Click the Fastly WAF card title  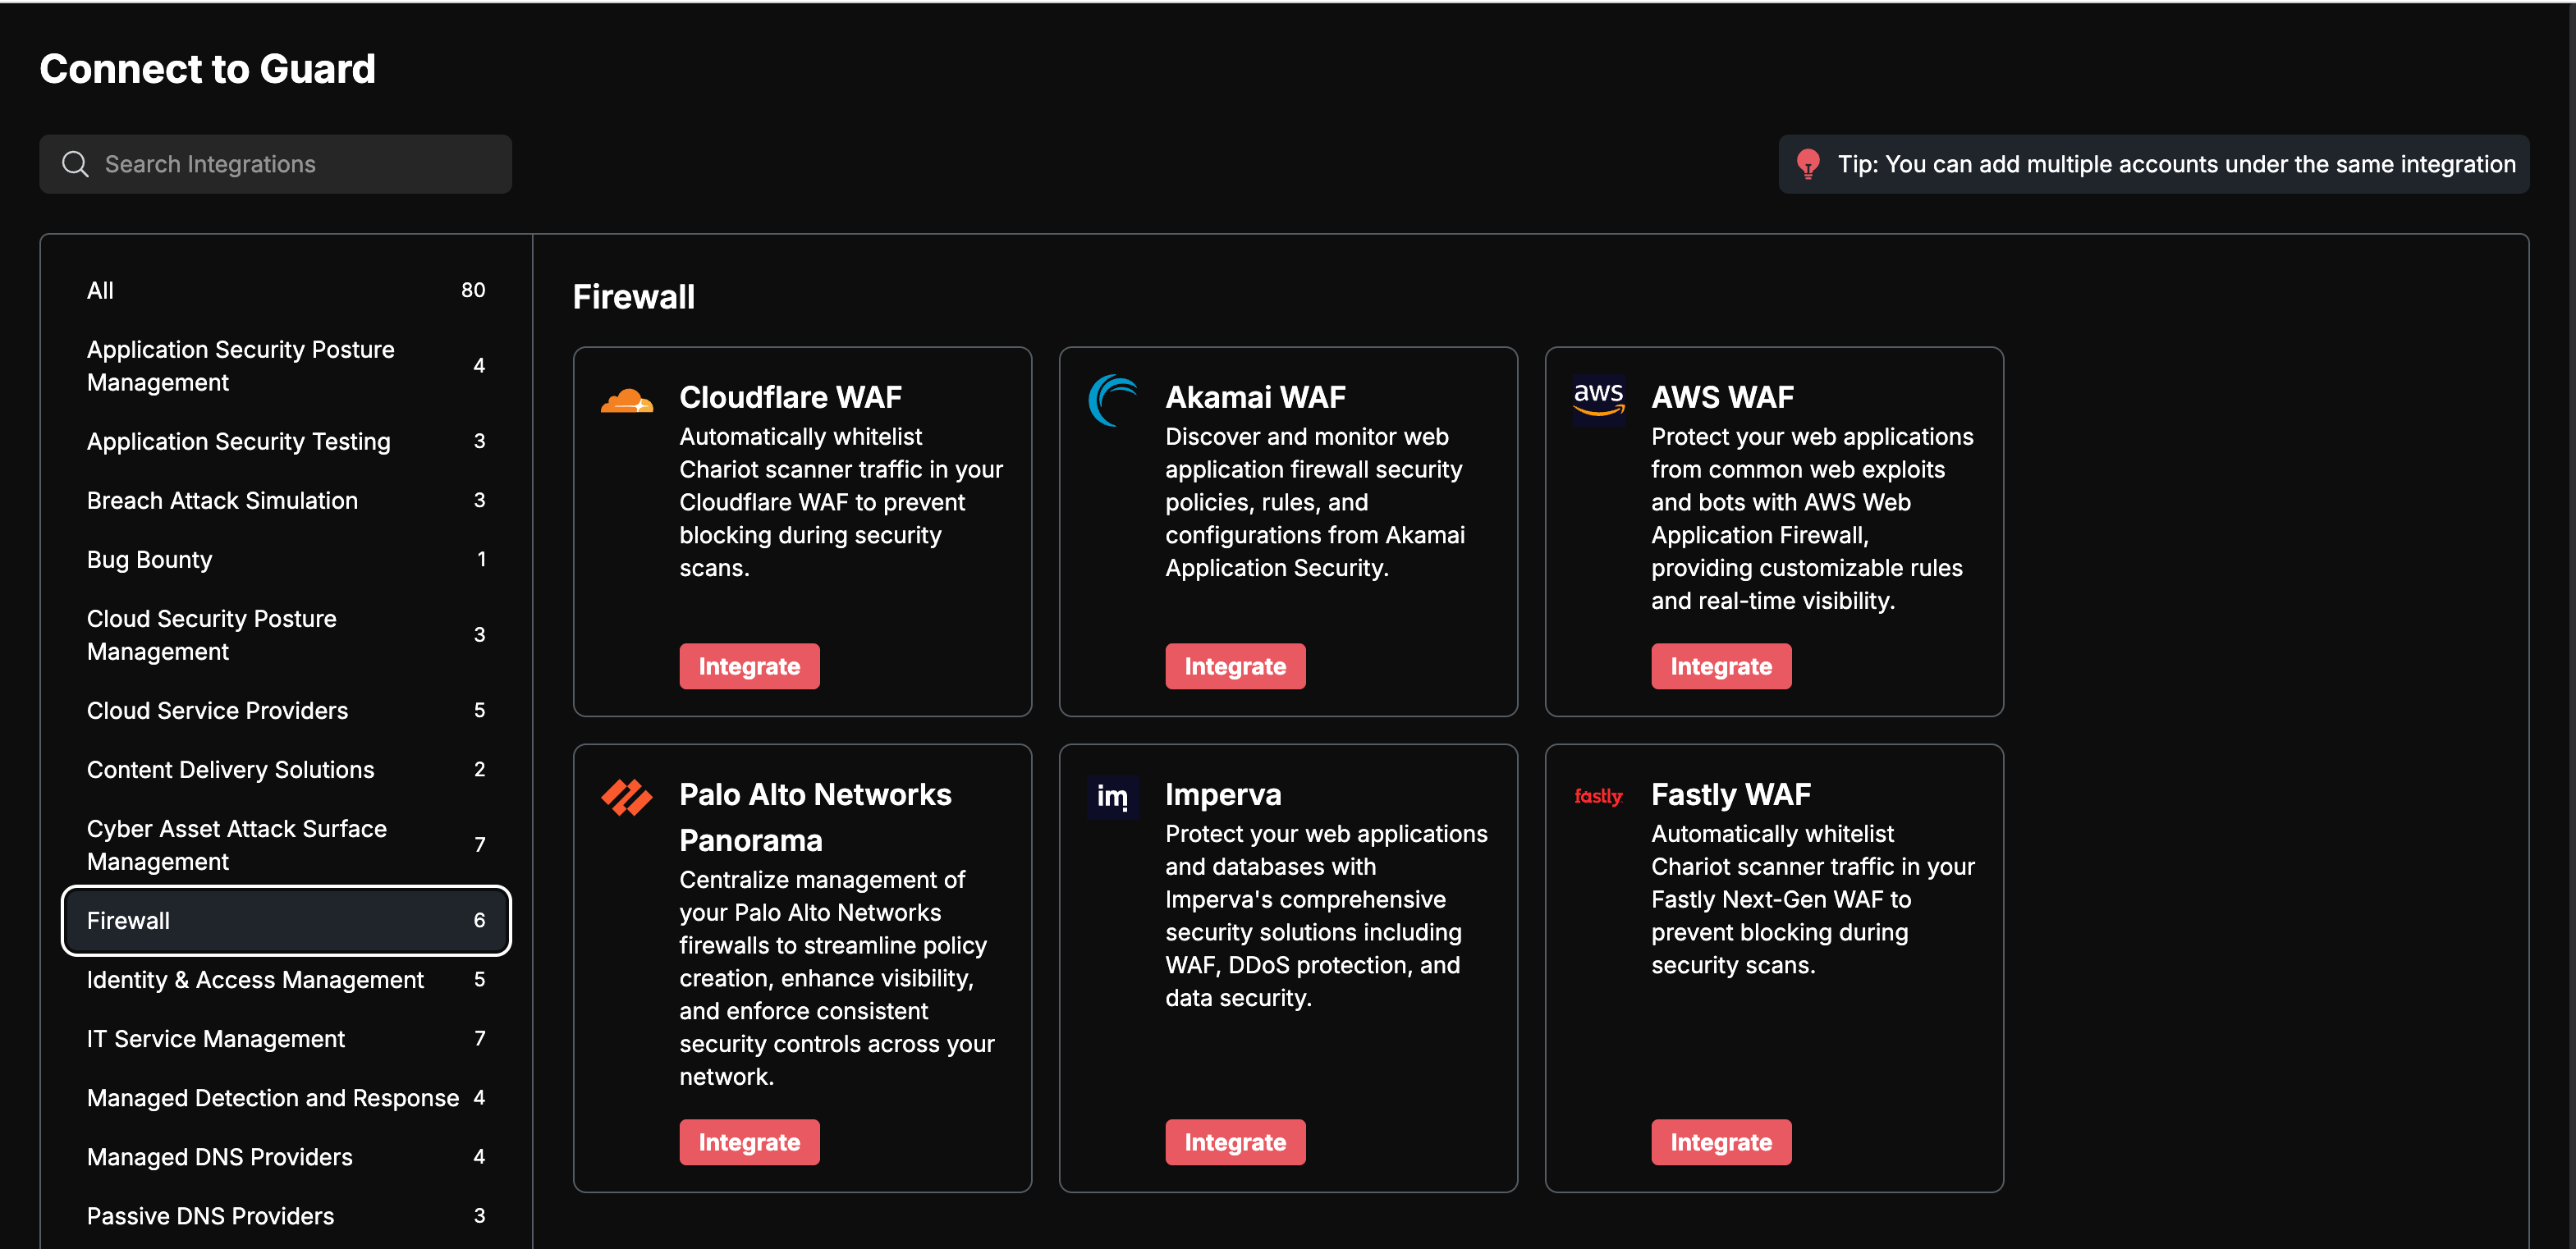coord(1730,794)
